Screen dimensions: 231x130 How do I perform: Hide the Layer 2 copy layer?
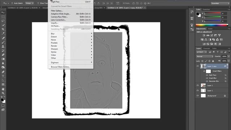(198, 66)
